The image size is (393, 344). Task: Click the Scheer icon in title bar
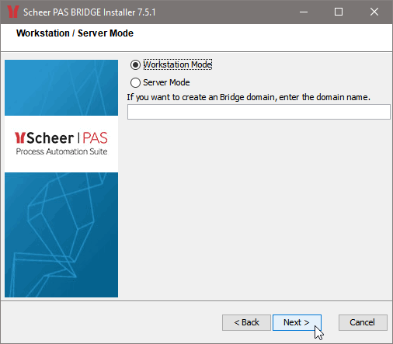point(13,12)
